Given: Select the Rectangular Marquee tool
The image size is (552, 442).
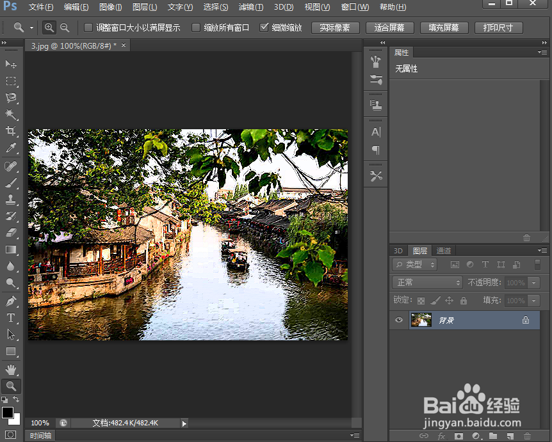Looking at the screenshot, I should click(11, 81).
